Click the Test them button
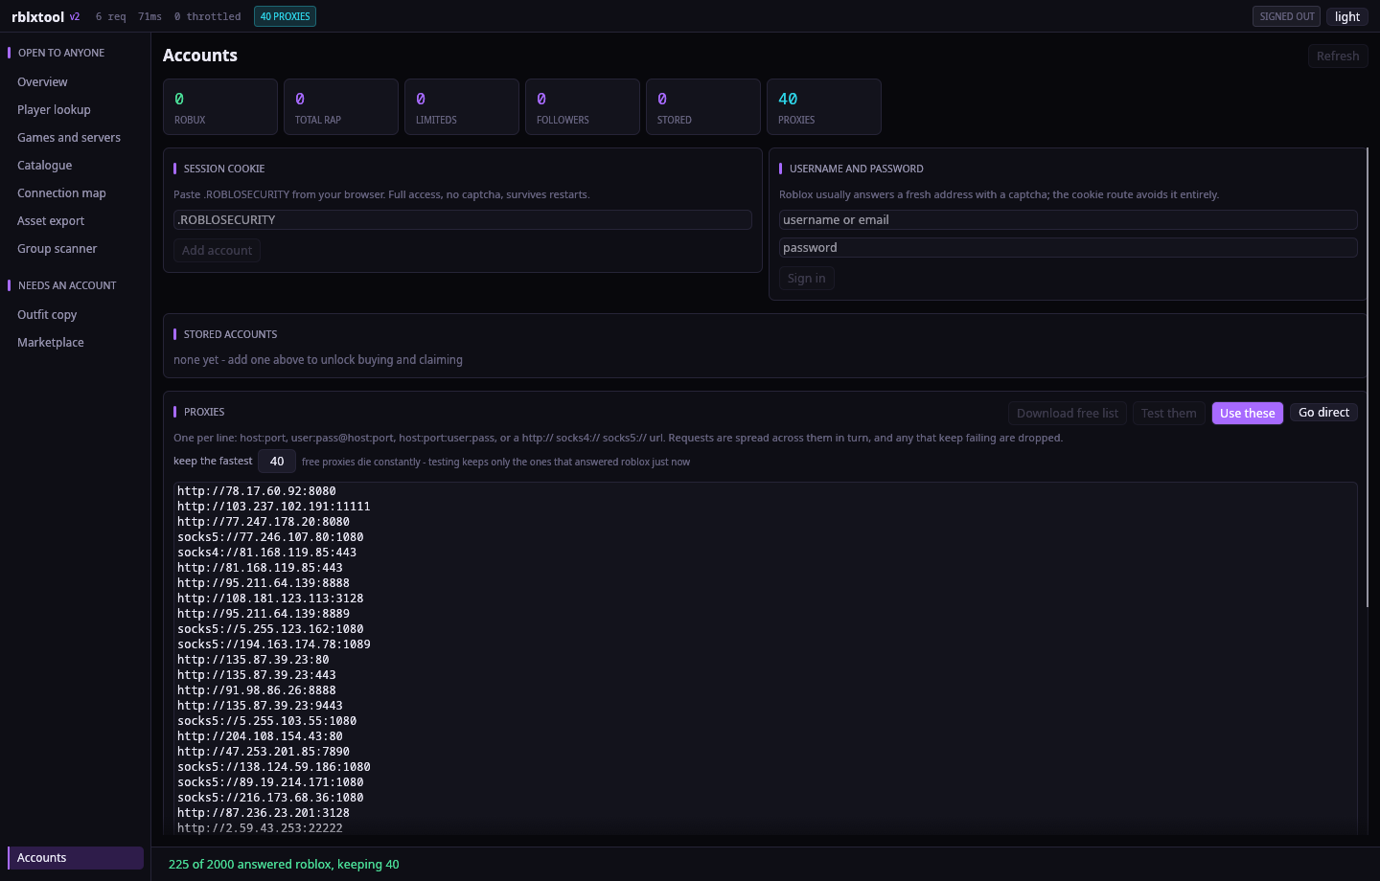Screen dimensions: 1380x881 1168,414
